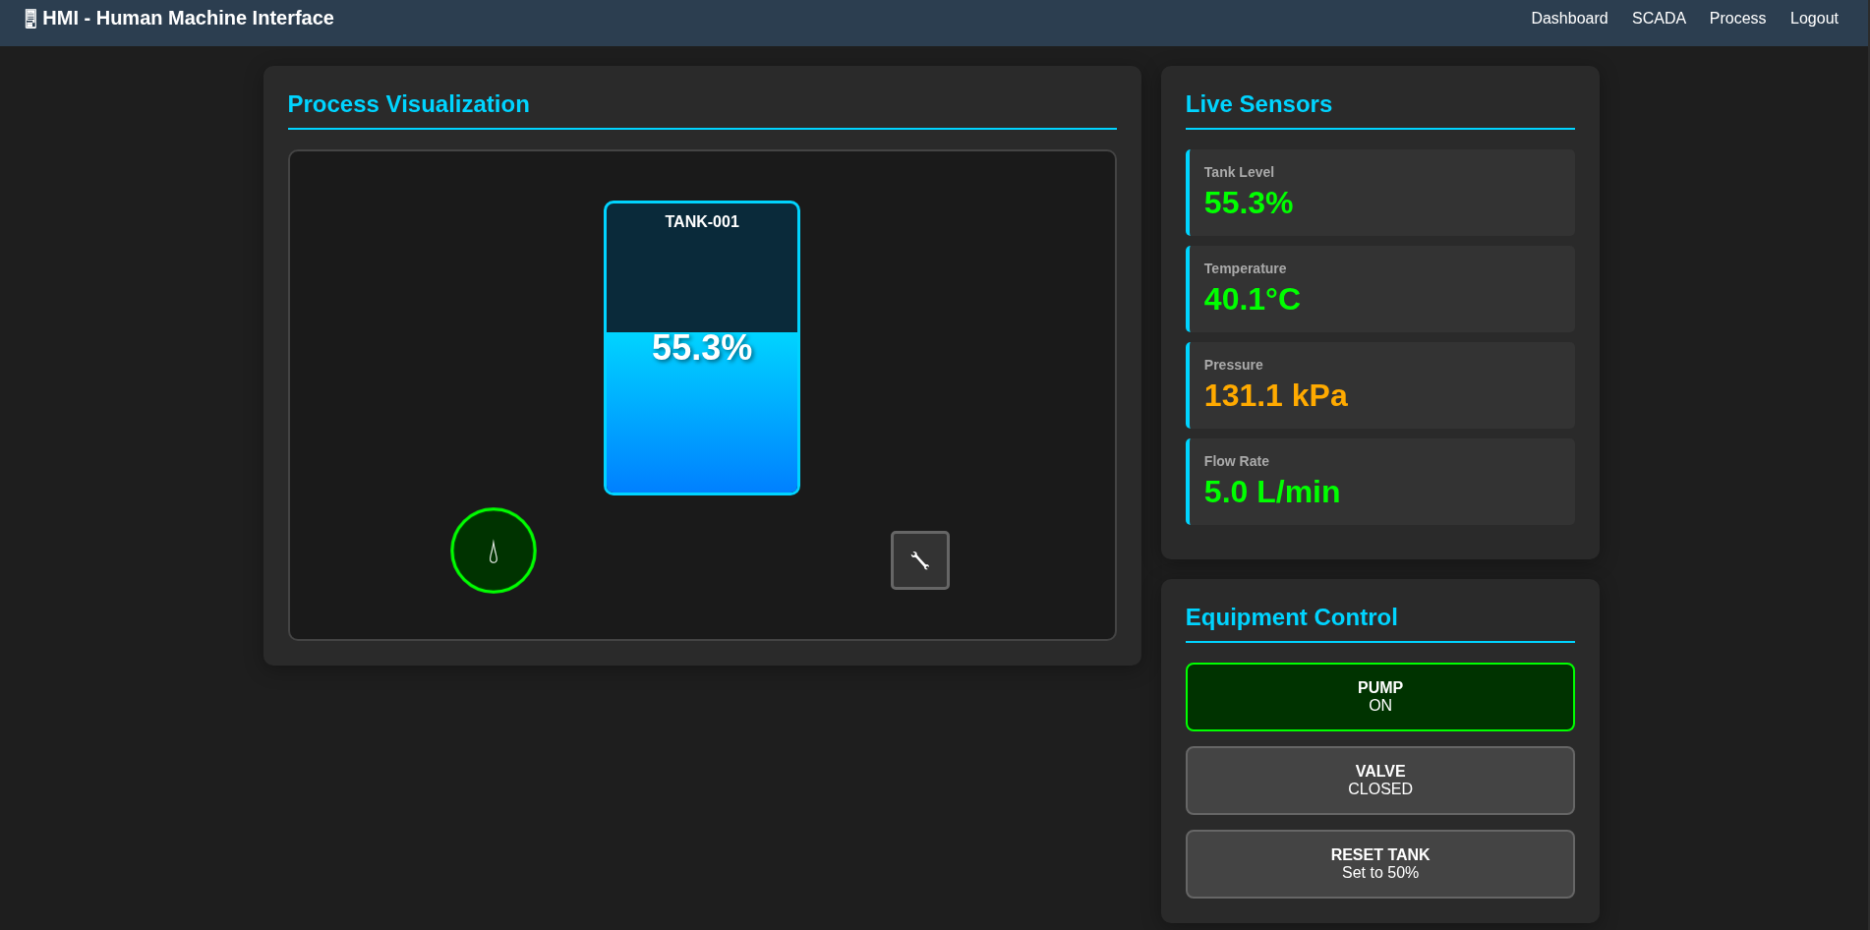Screen dimensions: 1870x930
Task: Click the Temperature sensor card
Action: (x=1378, y=288)
